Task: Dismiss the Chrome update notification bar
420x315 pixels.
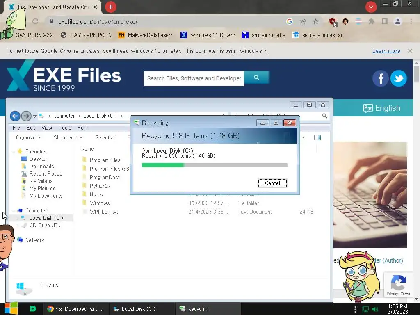Action: 410,51
